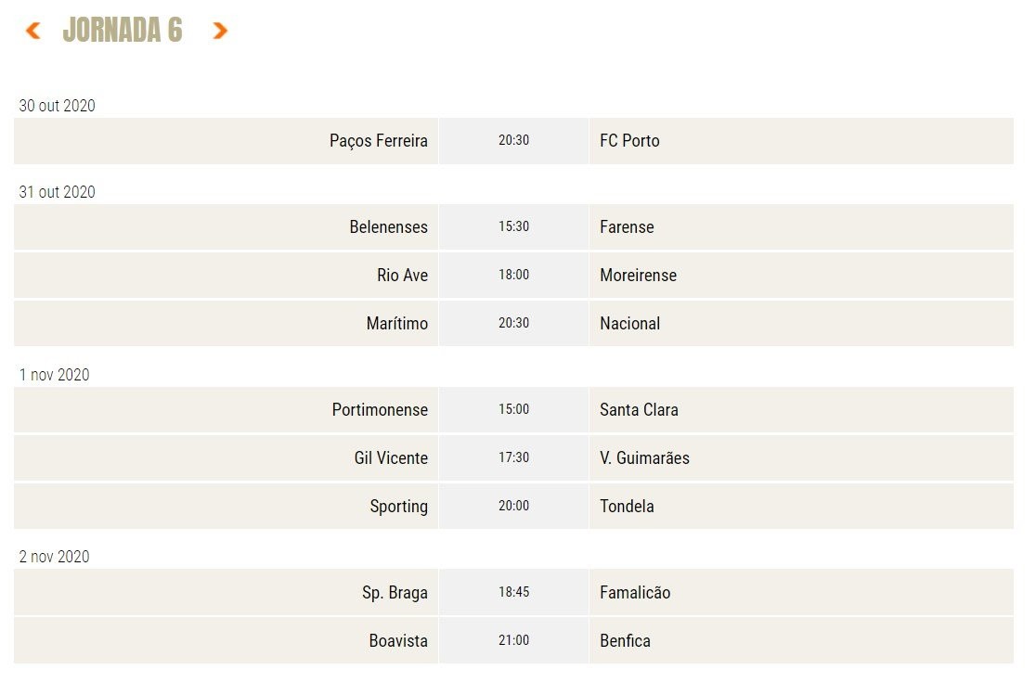The height and width of the screenshot is (682, 1036).
Task: Select the Belenenses vs Farense 15:30 time
Action: click(513, 227)
